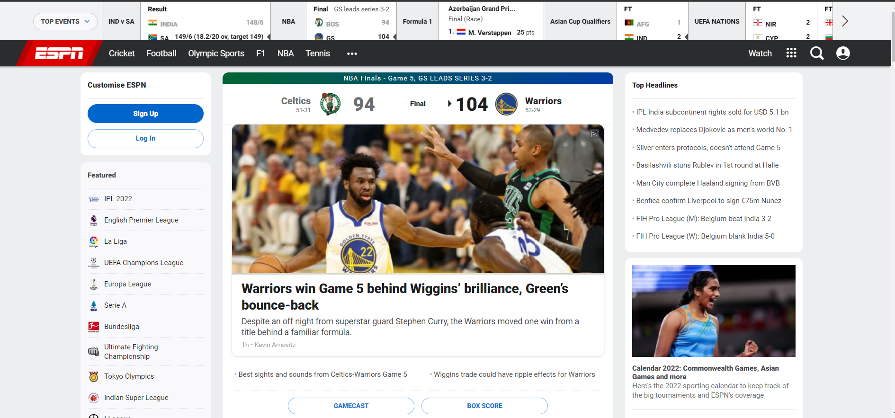895x418 pixels.
Task: Open FIH Pro League (M) headline
Action: coord(703,219)
